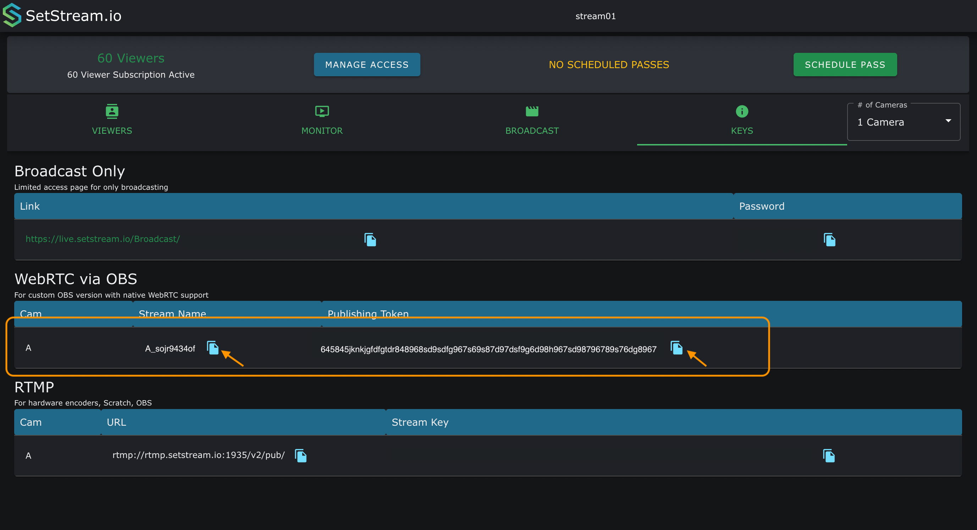The height and width of the screenshot is (530, 977).
Task: Expand the camera count chevron
Action: 948,120
